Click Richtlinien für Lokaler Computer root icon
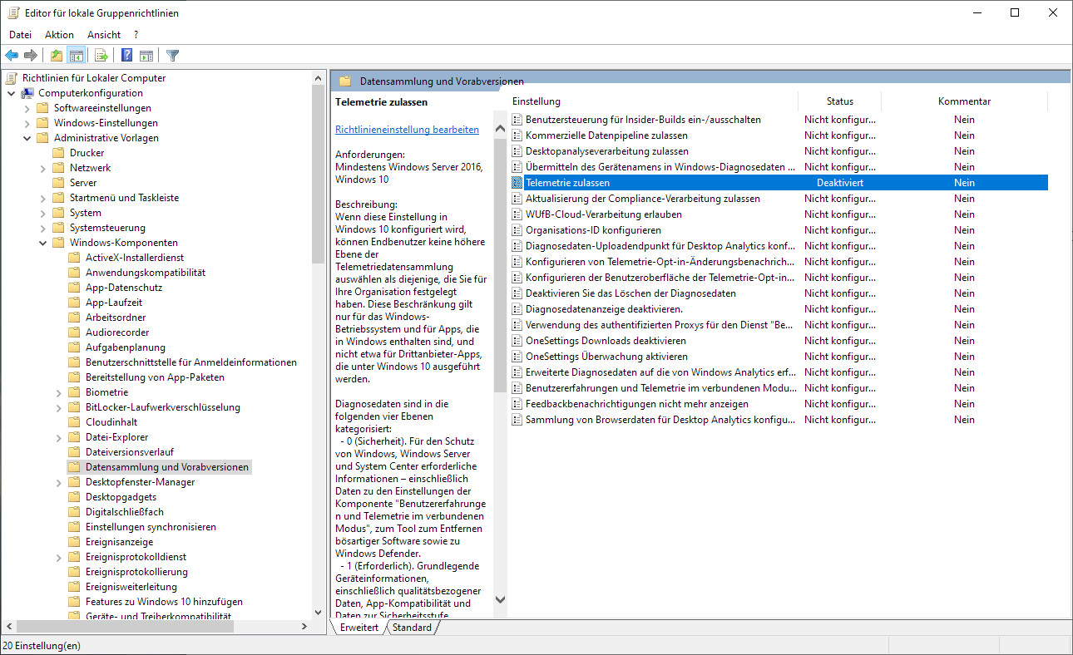This screenshot has width=1073, height=655. (12, 78)
